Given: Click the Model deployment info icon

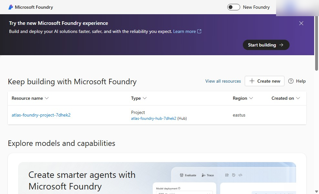Looking at the screenshot, I should (179, 188).
